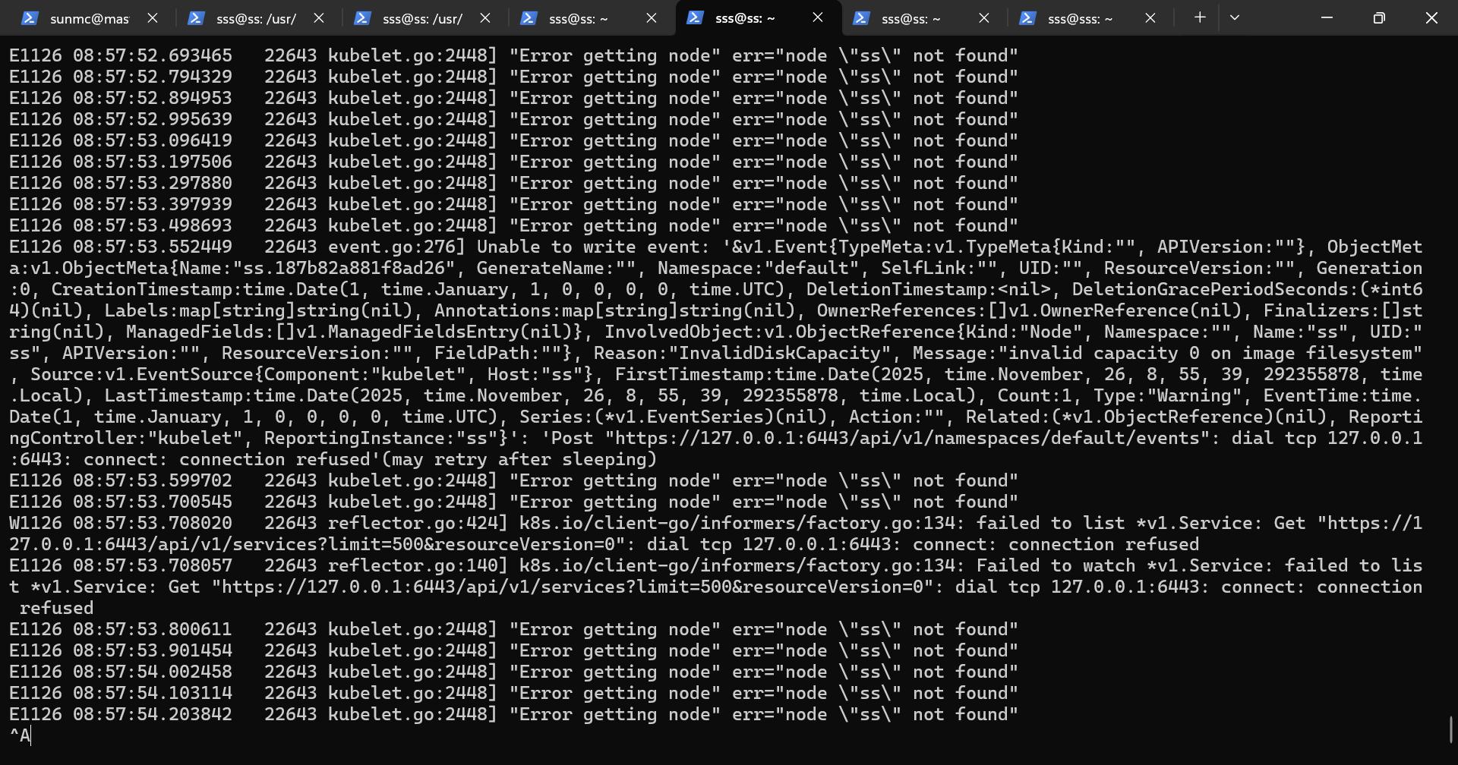Close the sunmc@mas tab
The width and height of the screenshot is (1458, 765).
pyautogui.click(x=153, y=18)
